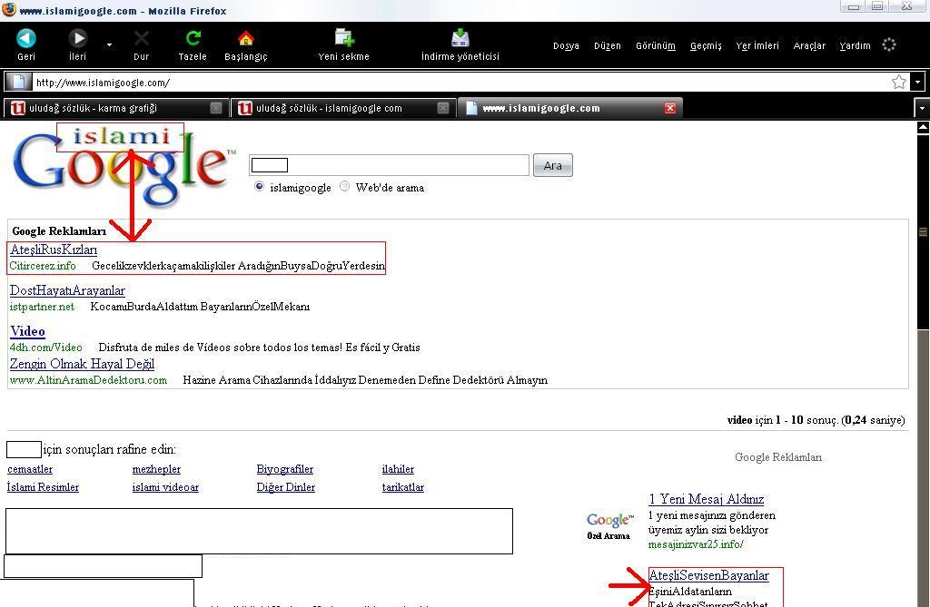930x607 pixels.
Task: Go to Başlangıç home page icon
Action: tap(245, 38)
